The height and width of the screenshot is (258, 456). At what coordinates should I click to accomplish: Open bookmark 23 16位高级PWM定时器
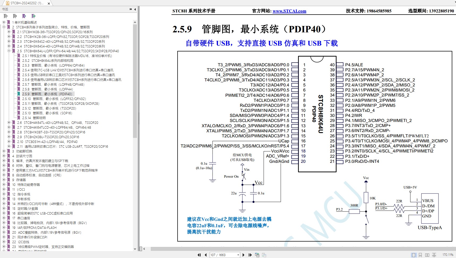(43, 247)
